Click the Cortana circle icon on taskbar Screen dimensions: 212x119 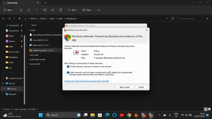coord(114,115)
